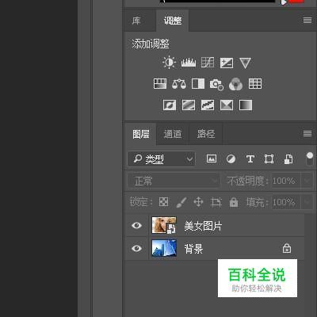This screenshot has width=317, height=317.
Task: Add a Threshold adjustment
Action: pos(208,105)
